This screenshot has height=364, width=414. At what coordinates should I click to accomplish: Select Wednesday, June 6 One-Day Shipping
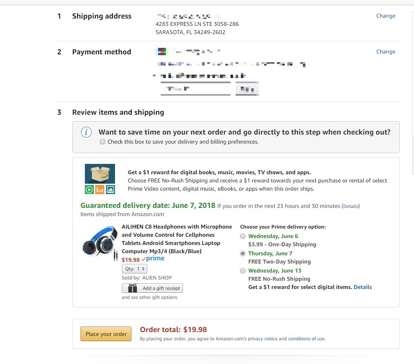tap(243, 236)
